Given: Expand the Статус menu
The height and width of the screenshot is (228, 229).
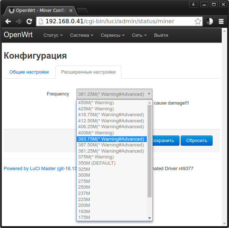Looking at the screenshot, I should 53,35.
